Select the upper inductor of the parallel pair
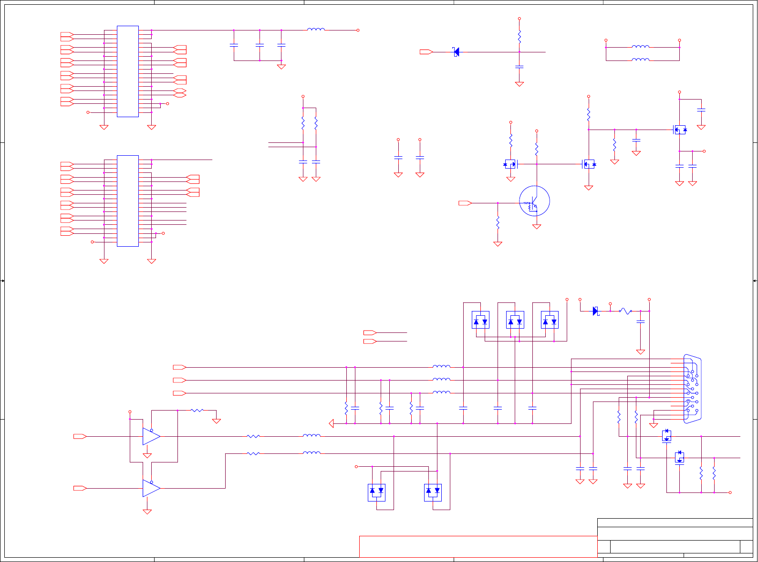This screenshot has width=758, height=562. click(640, 47)
